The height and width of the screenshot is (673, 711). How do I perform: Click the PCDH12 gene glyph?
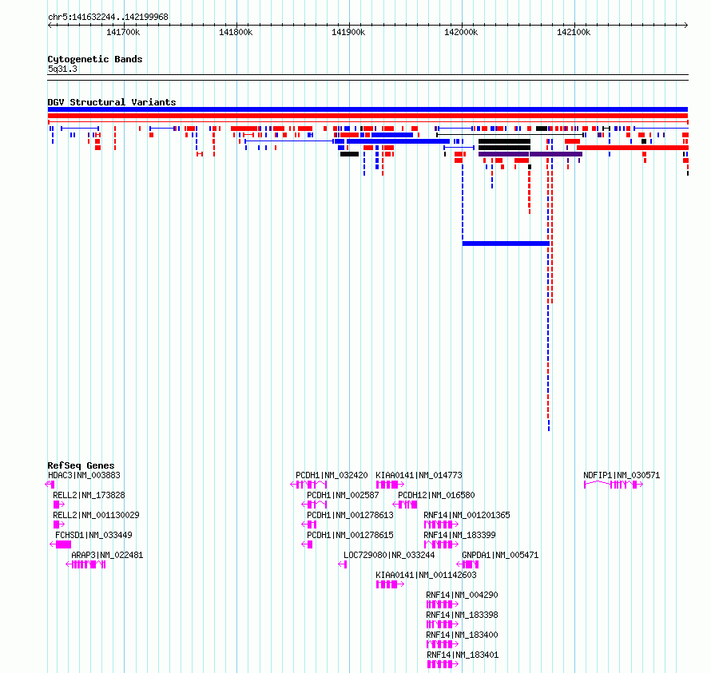[x=405, y=505]
